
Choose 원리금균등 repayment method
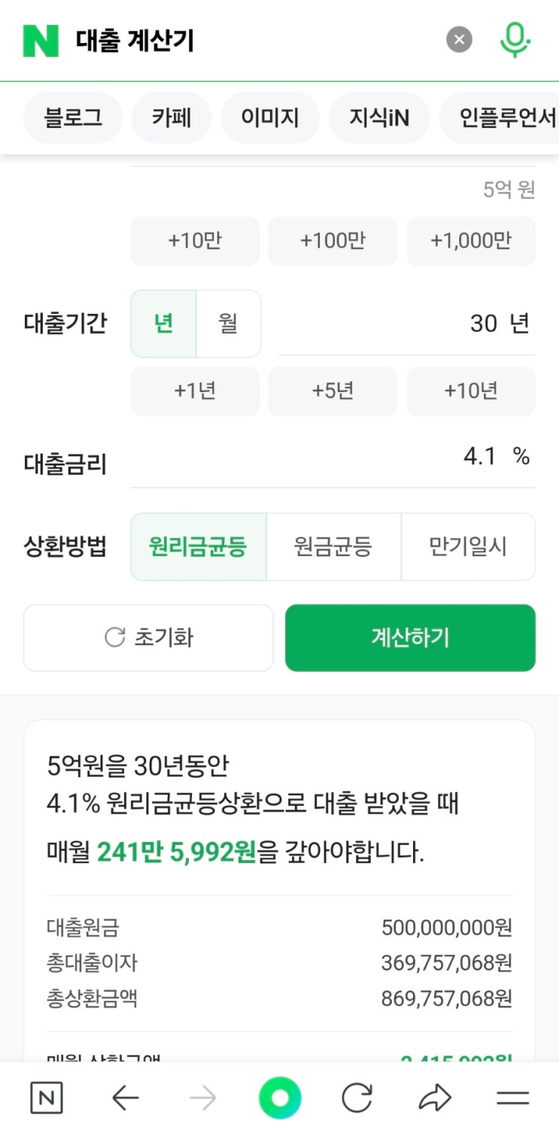[199, 547]
